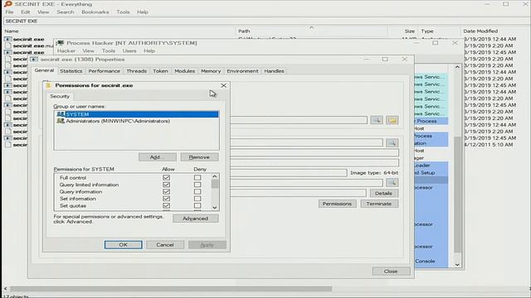Viewport: 531px width, 298px height.
Task: Open Help menu in Process Hacker
Action: point(149,50)
